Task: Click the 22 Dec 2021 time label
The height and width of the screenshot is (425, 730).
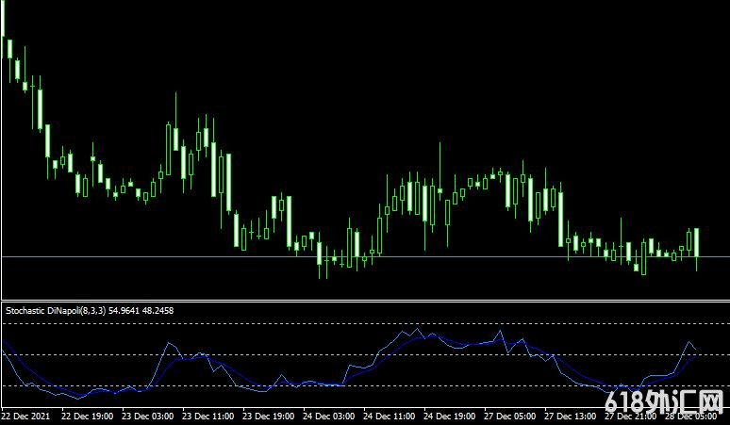Action: coord(27,416)
